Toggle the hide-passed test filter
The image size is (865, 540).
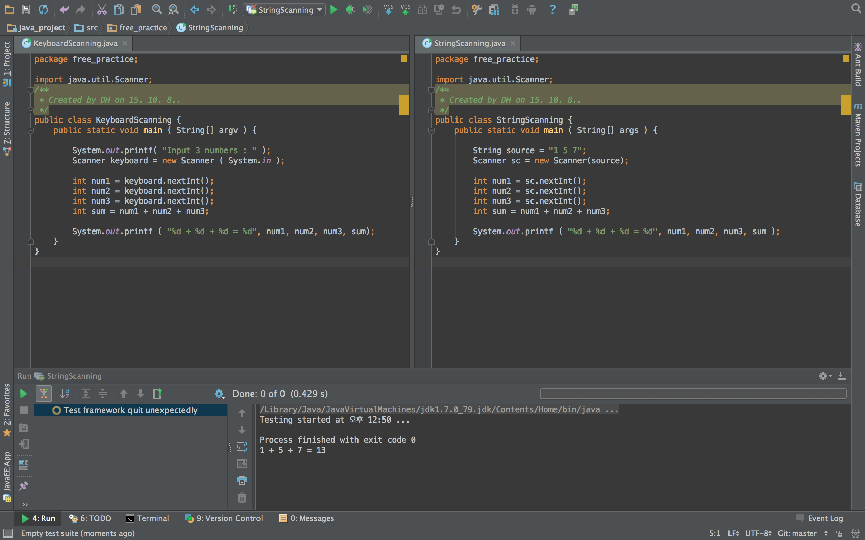(44, 393)
